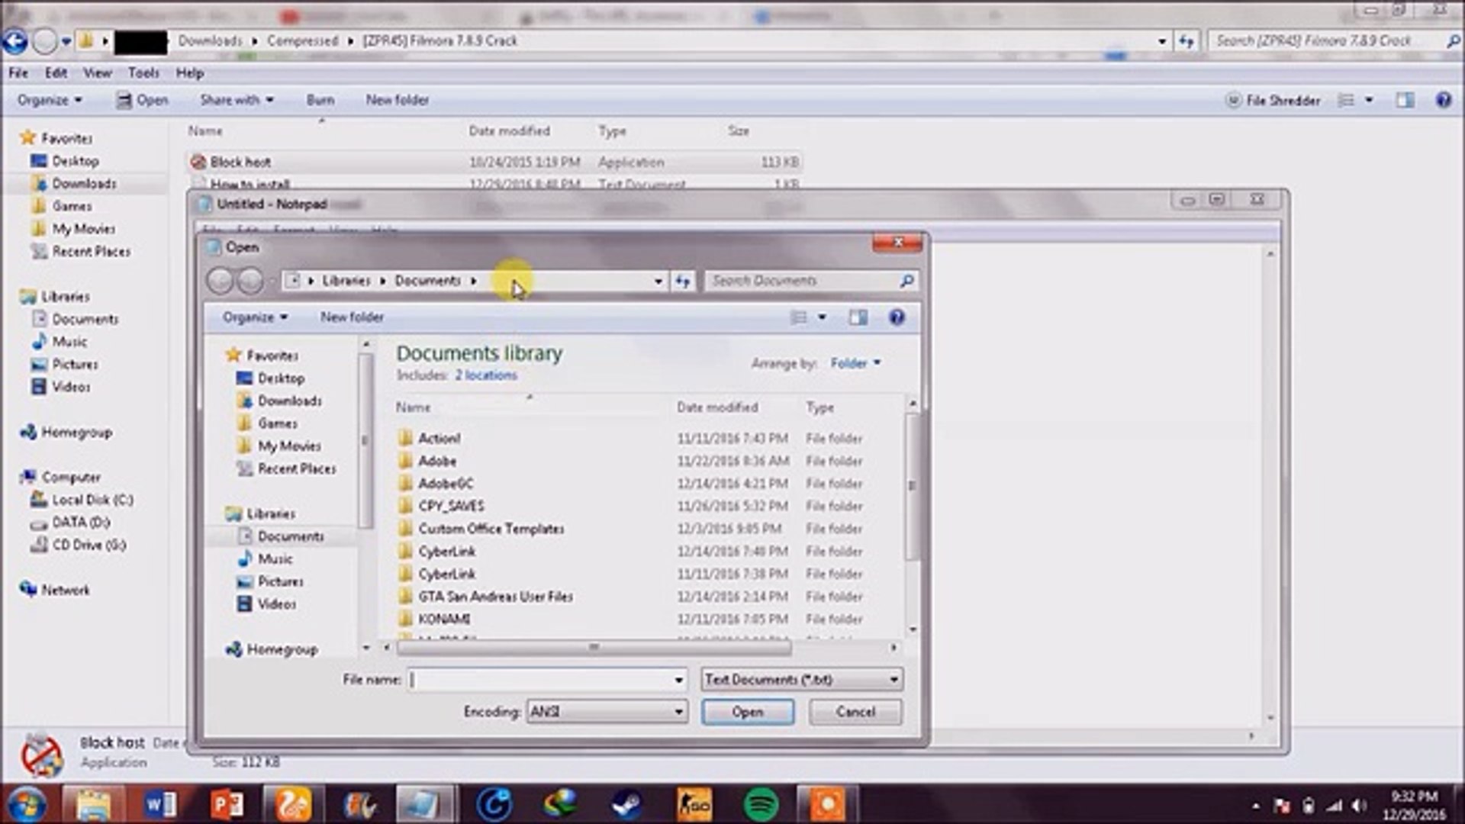1465x824 pixels.
Task: Select the GTA San Andreas User Files folder
Action: pos(495,597)
